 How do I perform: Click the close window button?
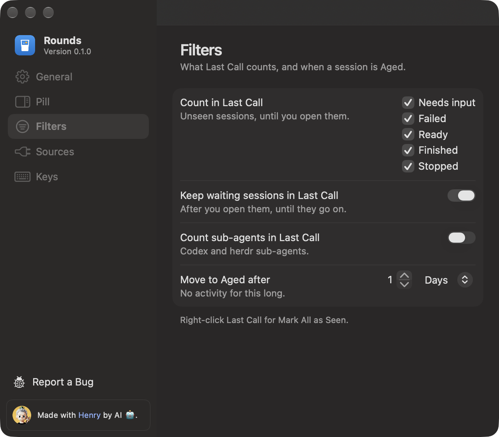point(12,12)
